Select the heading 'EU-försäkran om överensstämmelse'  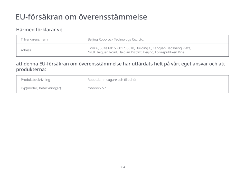coord(81,17)
